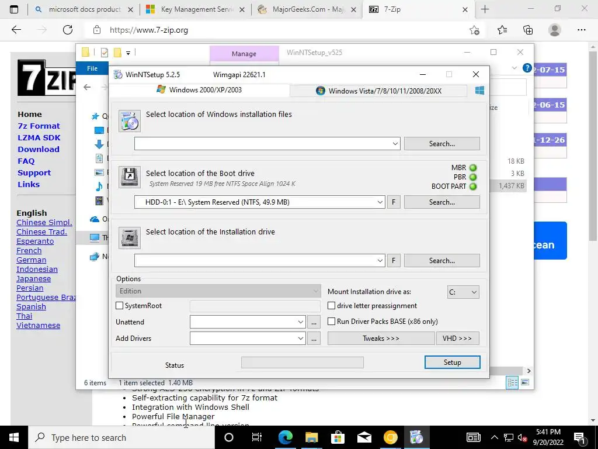Click the Explorer help question mark icon

pyautogui.click(x=527, y=68)
